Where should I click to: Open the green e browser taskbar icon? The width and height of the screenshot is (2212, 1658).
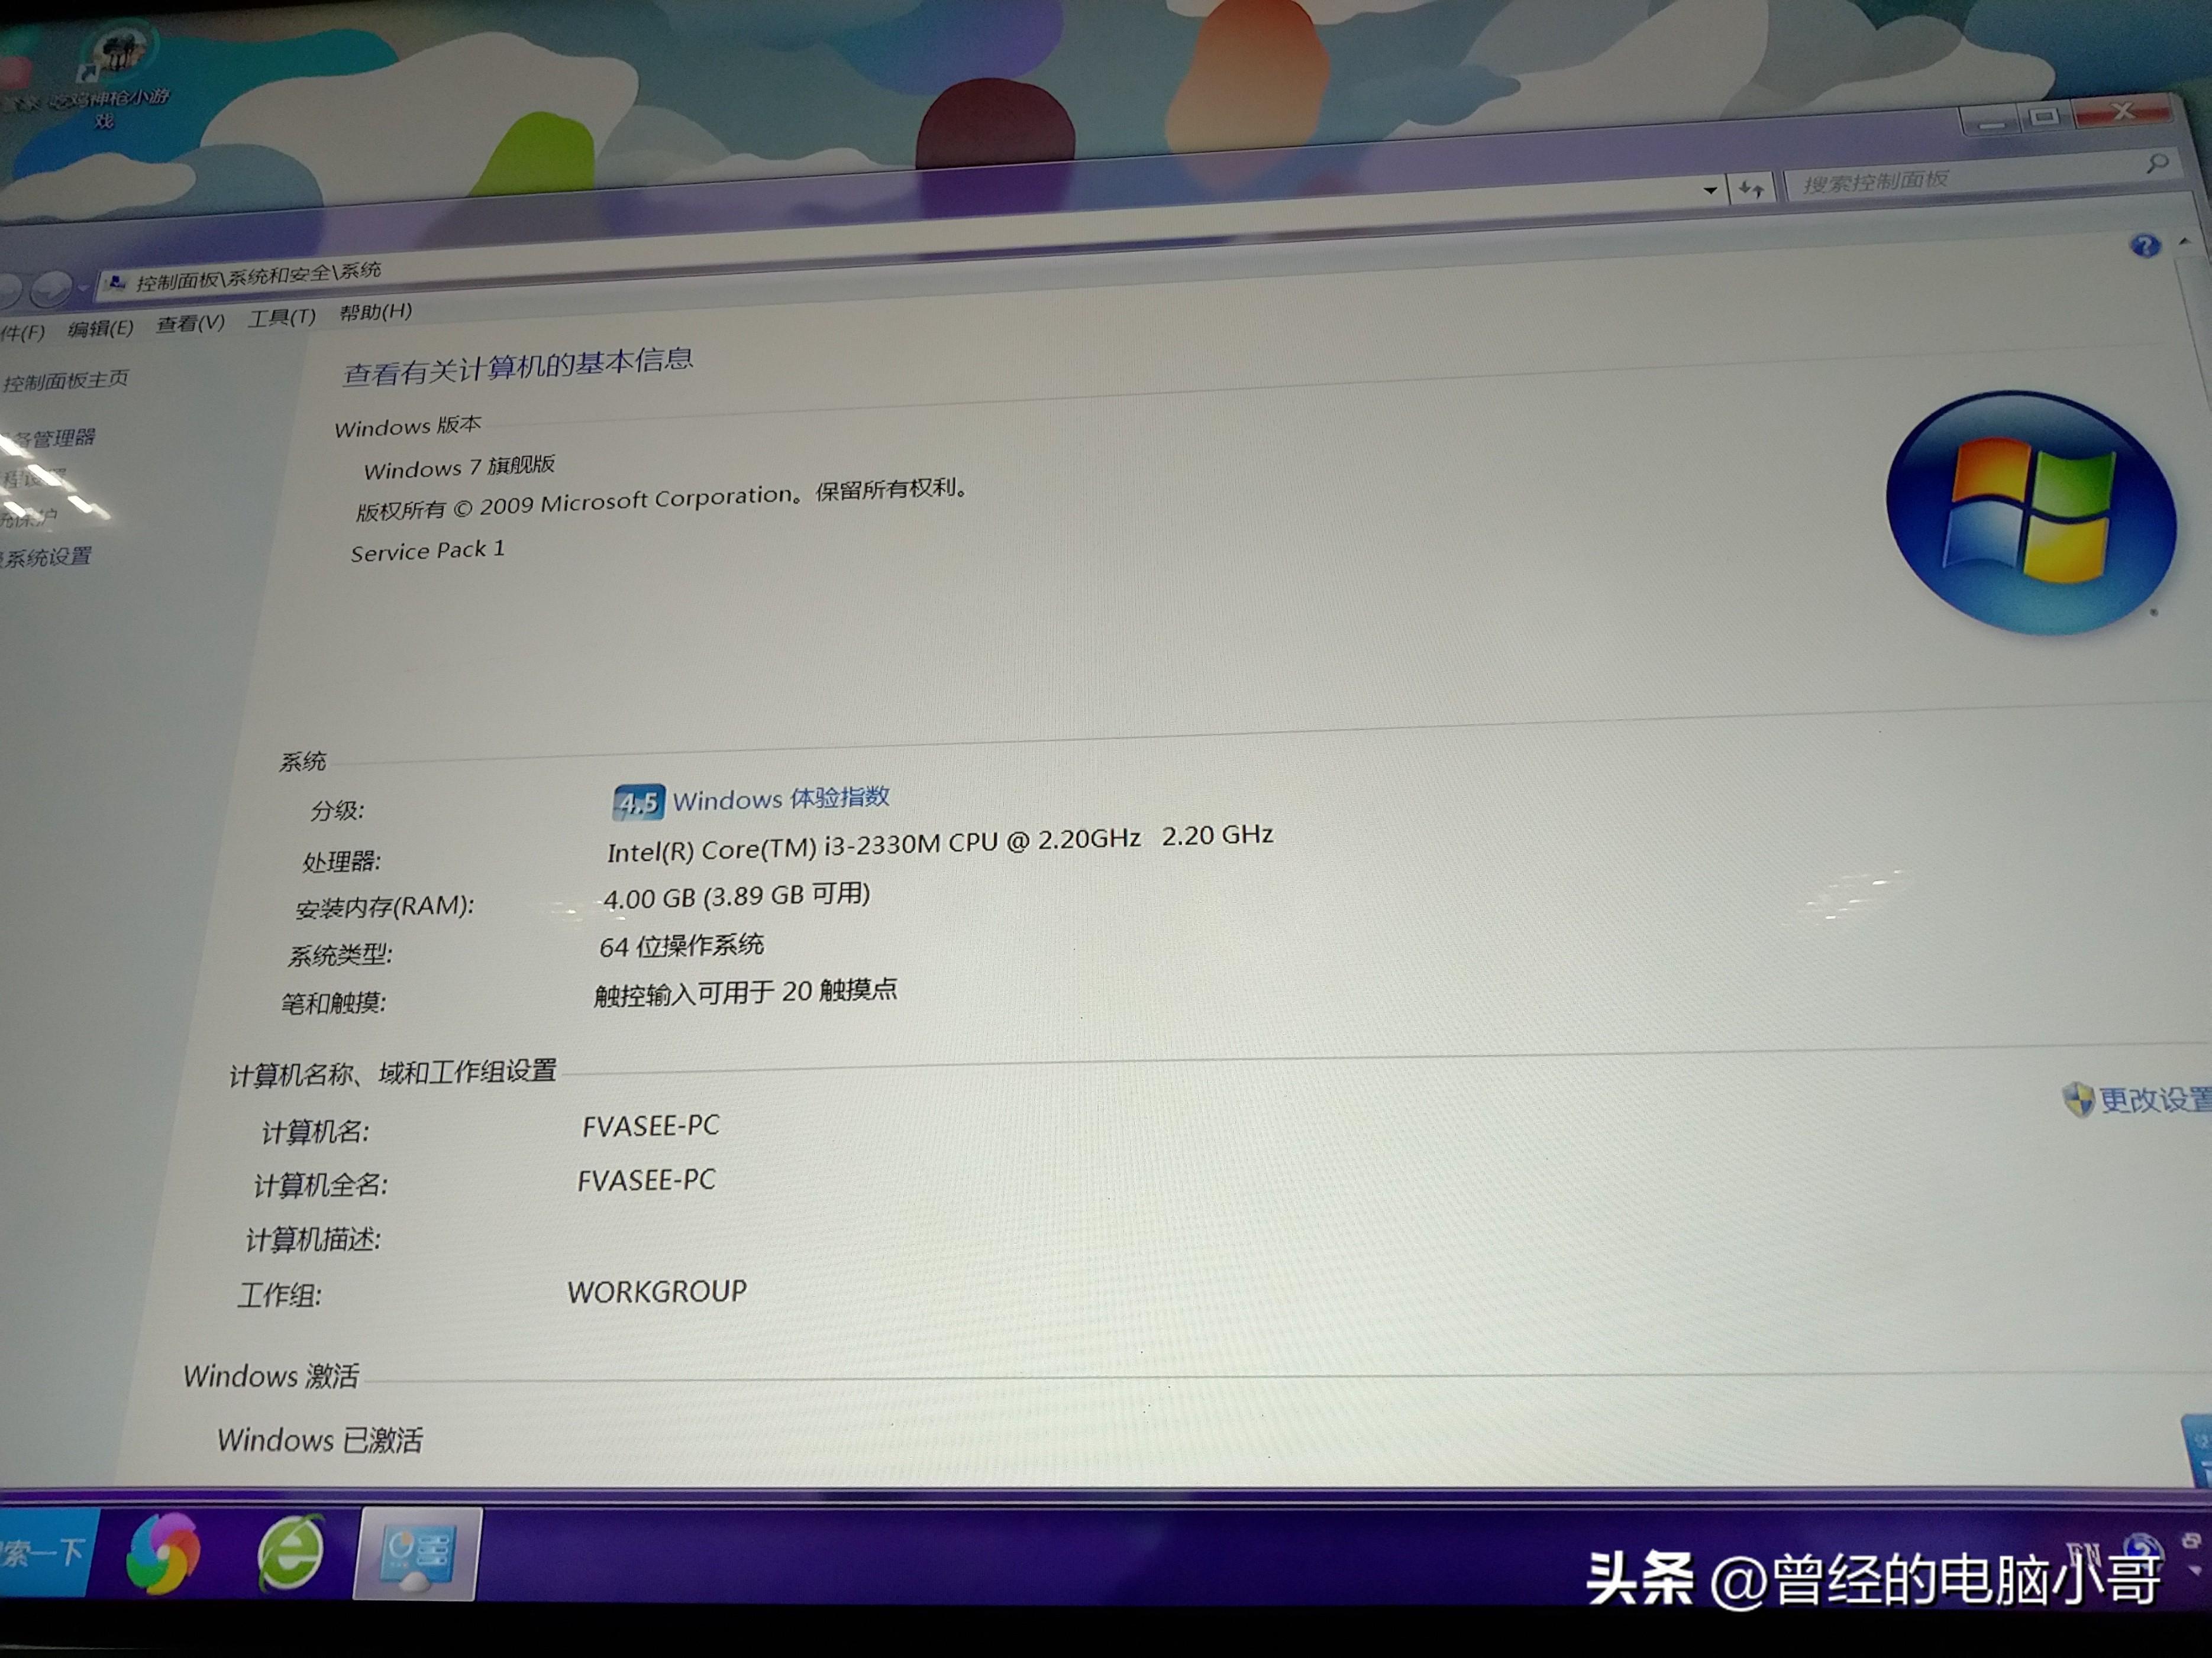(x=291, y=1552)
